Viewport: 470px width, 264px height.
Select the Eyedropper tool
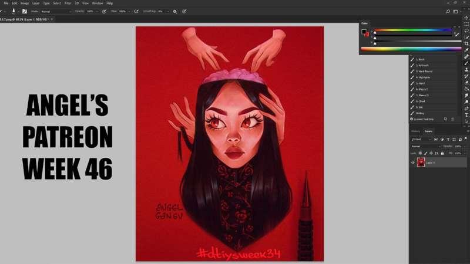point(466,50)
